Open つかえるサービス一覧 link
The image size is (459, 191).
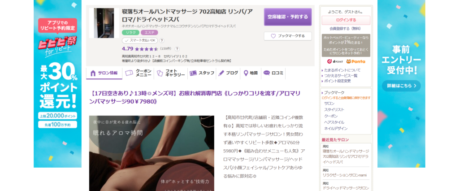(341, 76)
